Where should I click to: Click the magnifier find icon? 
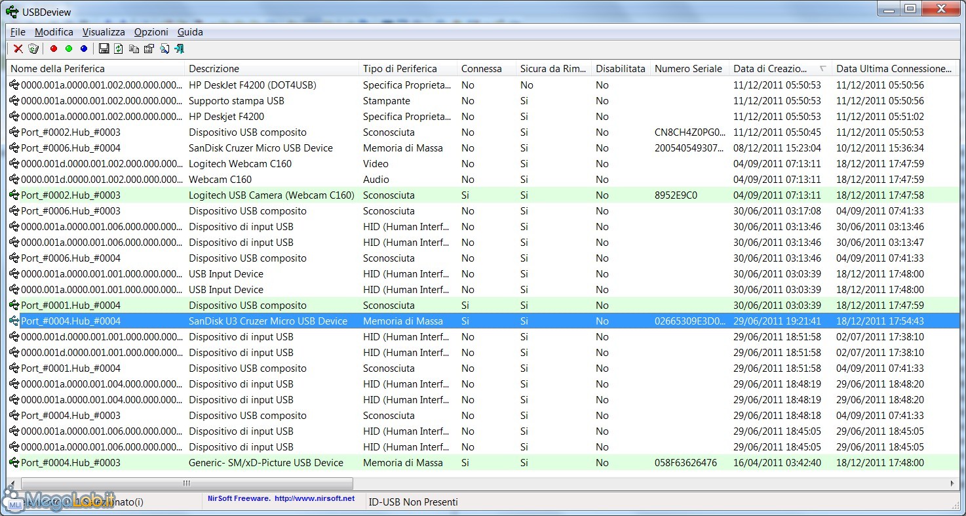[164, 49]
